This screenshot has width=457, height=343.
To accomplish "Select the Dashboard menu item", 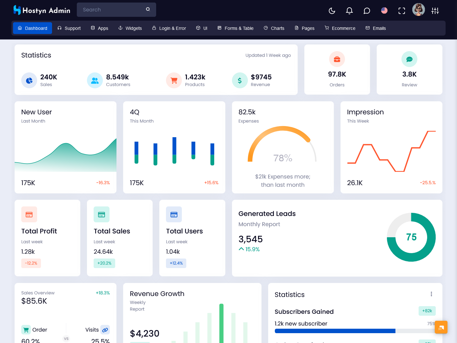I will coord(32,28).
